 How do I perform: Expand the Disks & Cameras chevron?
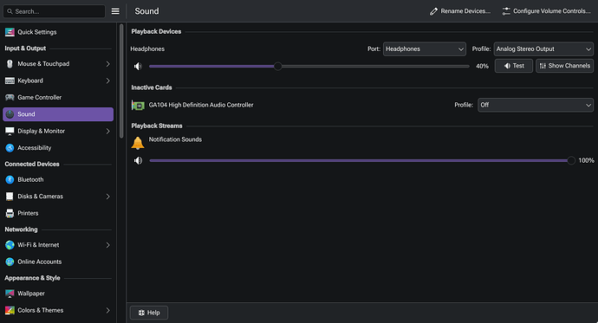108,197
